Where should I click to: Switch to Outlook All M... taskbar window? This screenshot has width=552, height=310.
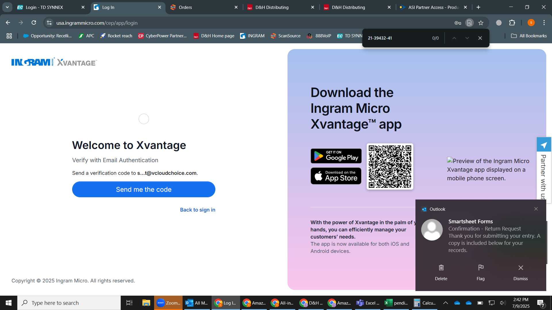click(x=197, y=303)
